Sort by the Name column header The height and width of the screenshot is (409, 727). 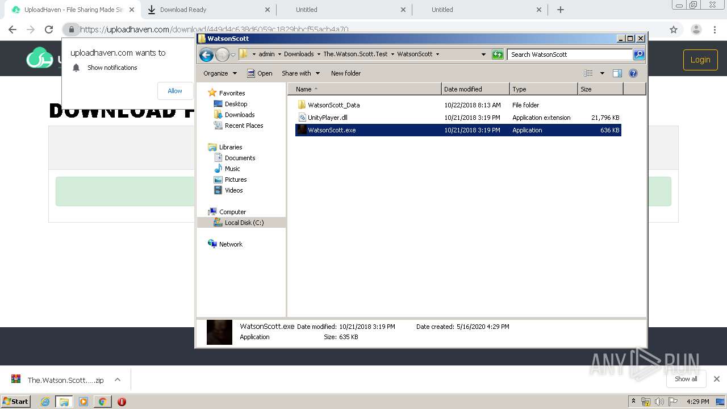(364, 89)
